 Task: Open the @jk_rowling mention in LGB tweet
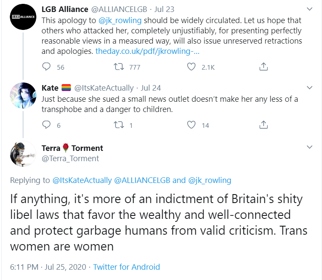pos(120,21)
